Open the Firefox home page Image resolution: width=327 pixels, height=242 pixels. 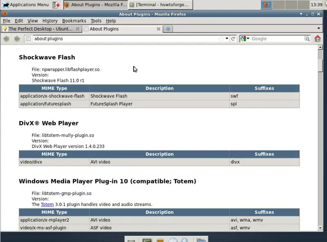coord(318,38)
